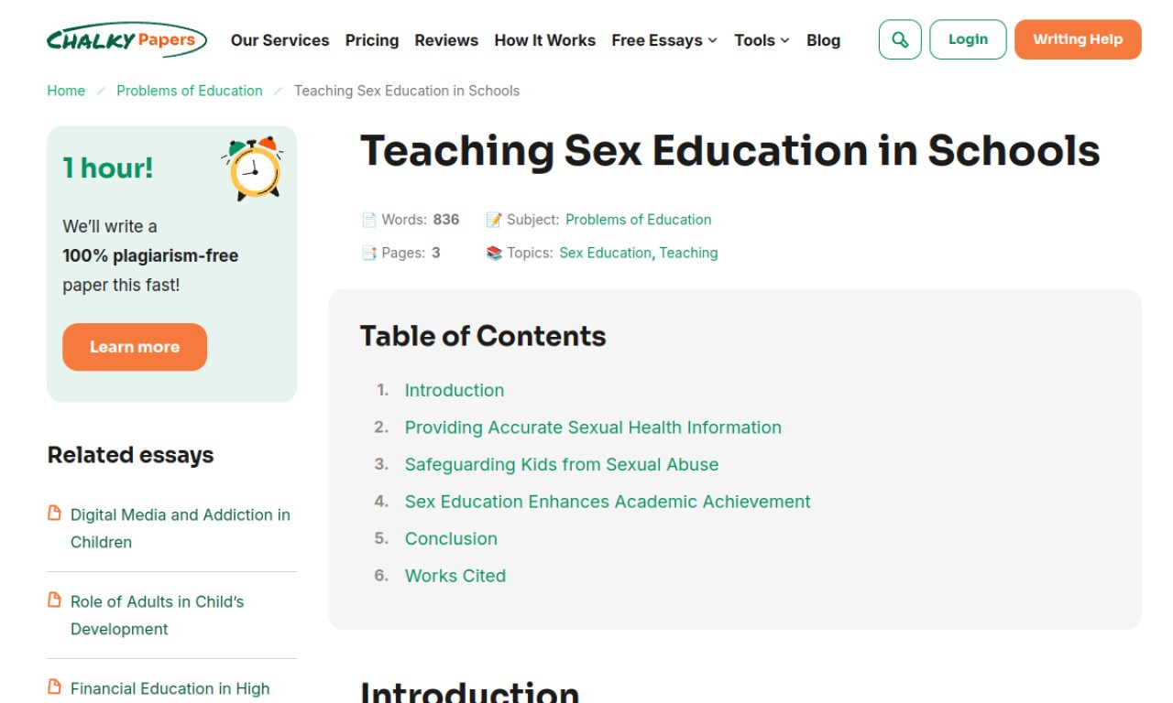Click document icon beside Digital Media essay
1173x703 pixels.
[x=55, y=514]
